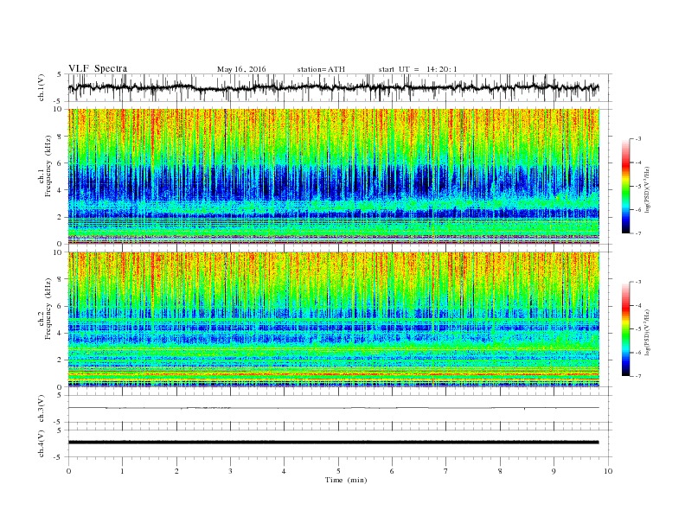Click the "7" tick on the time axis
The width and height of the screenshot is (685, 529).
click(445, 471)
